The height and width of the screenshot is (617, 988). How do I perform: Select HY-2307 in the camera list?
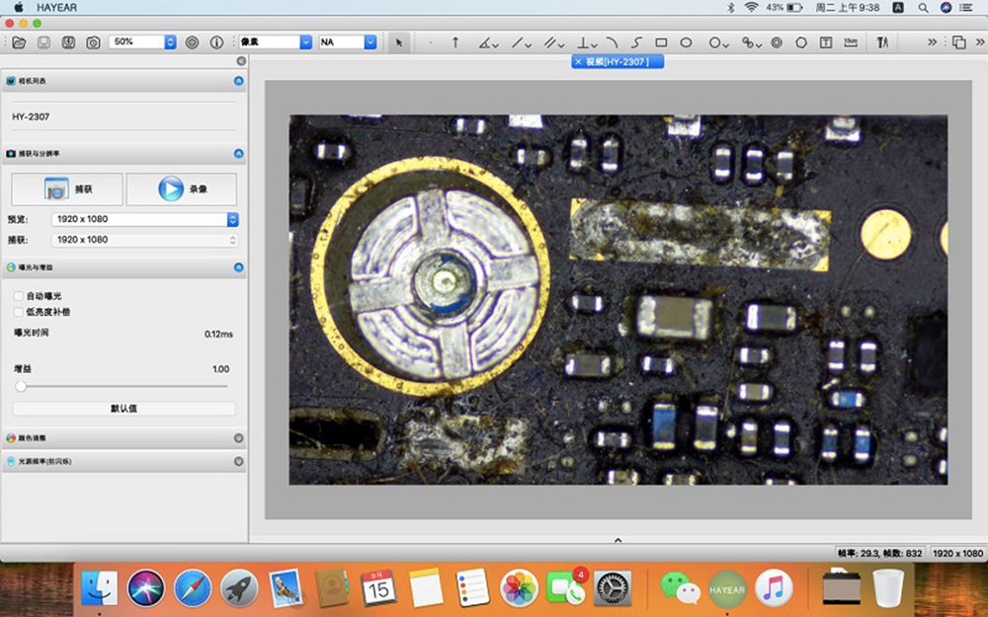(x=32, y=116)
